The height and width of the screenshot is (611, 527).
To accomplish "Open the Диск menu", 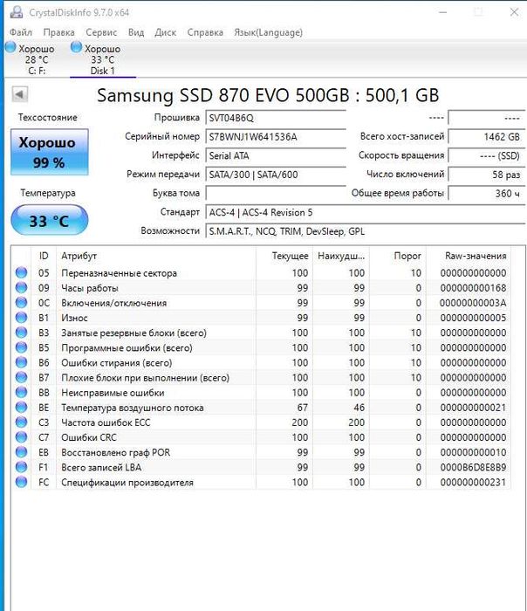I will click(x=166, y=32).
